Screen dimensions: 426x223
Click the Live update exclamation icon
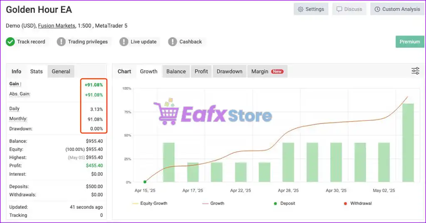(x=124, y=42)
